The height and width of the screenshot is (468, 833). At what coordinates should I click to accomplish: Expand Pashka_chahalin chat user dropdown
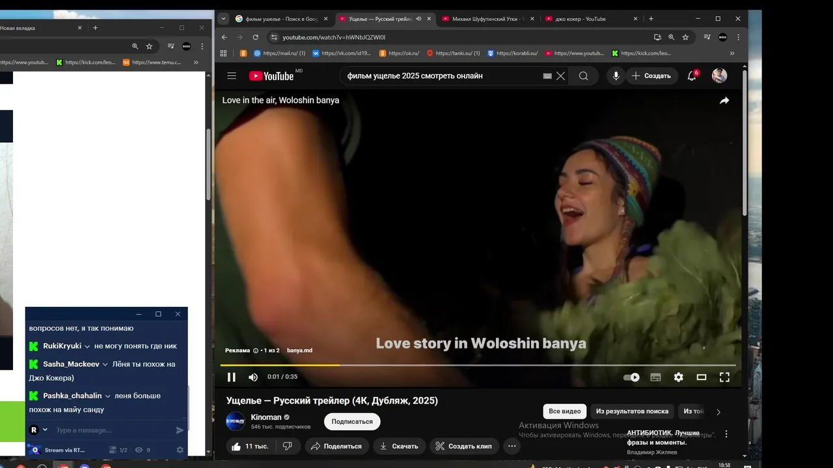[x=107, y=396]
